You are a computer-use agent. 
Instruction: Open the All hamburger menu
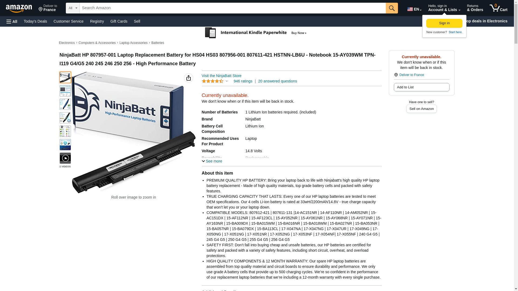coord(12,21)
